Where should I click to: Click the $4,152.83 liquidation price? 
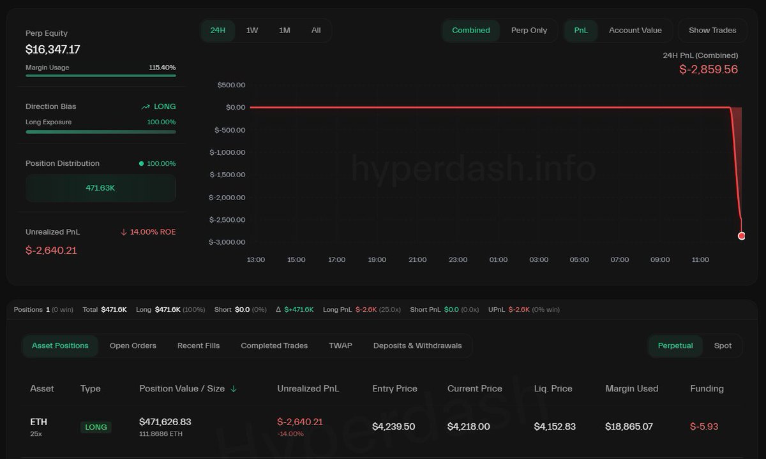[555, 426]
